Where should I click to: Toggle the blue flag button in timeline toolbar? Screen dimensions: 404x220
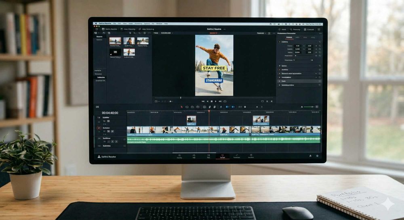227,107
